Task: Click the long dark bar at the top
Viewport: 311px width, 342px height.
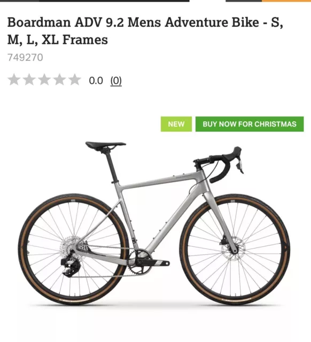Action: coord(114,1)
